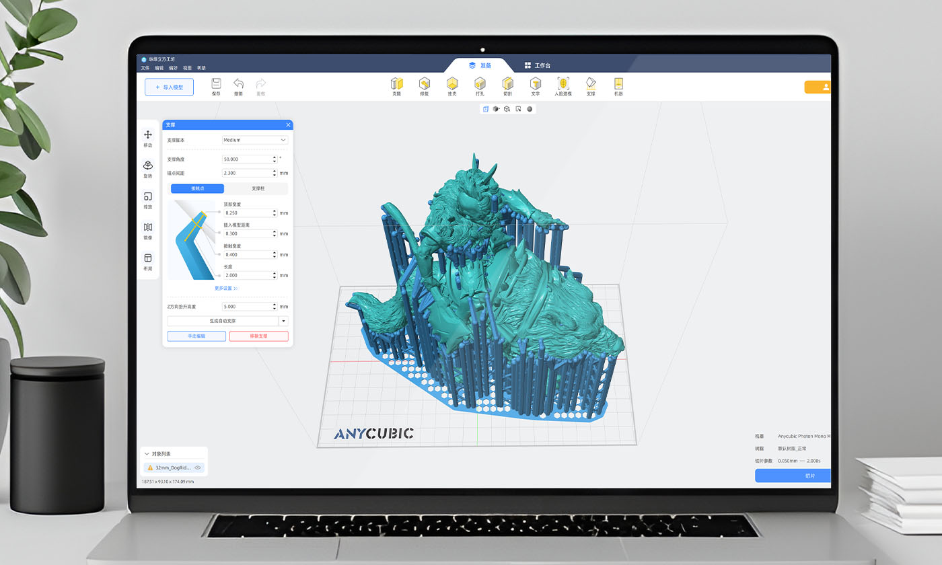Click the blue 切片 slice button

click(793, 476)
